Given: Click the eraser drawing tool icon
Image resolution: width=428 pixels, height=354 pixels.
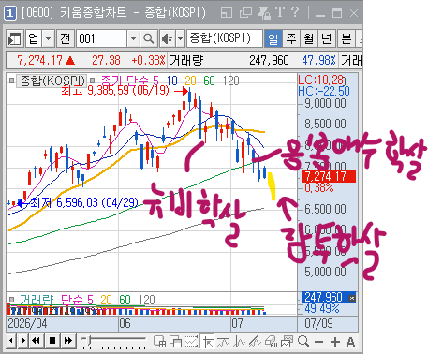Looking at the screenshot, I should point(271,342).
